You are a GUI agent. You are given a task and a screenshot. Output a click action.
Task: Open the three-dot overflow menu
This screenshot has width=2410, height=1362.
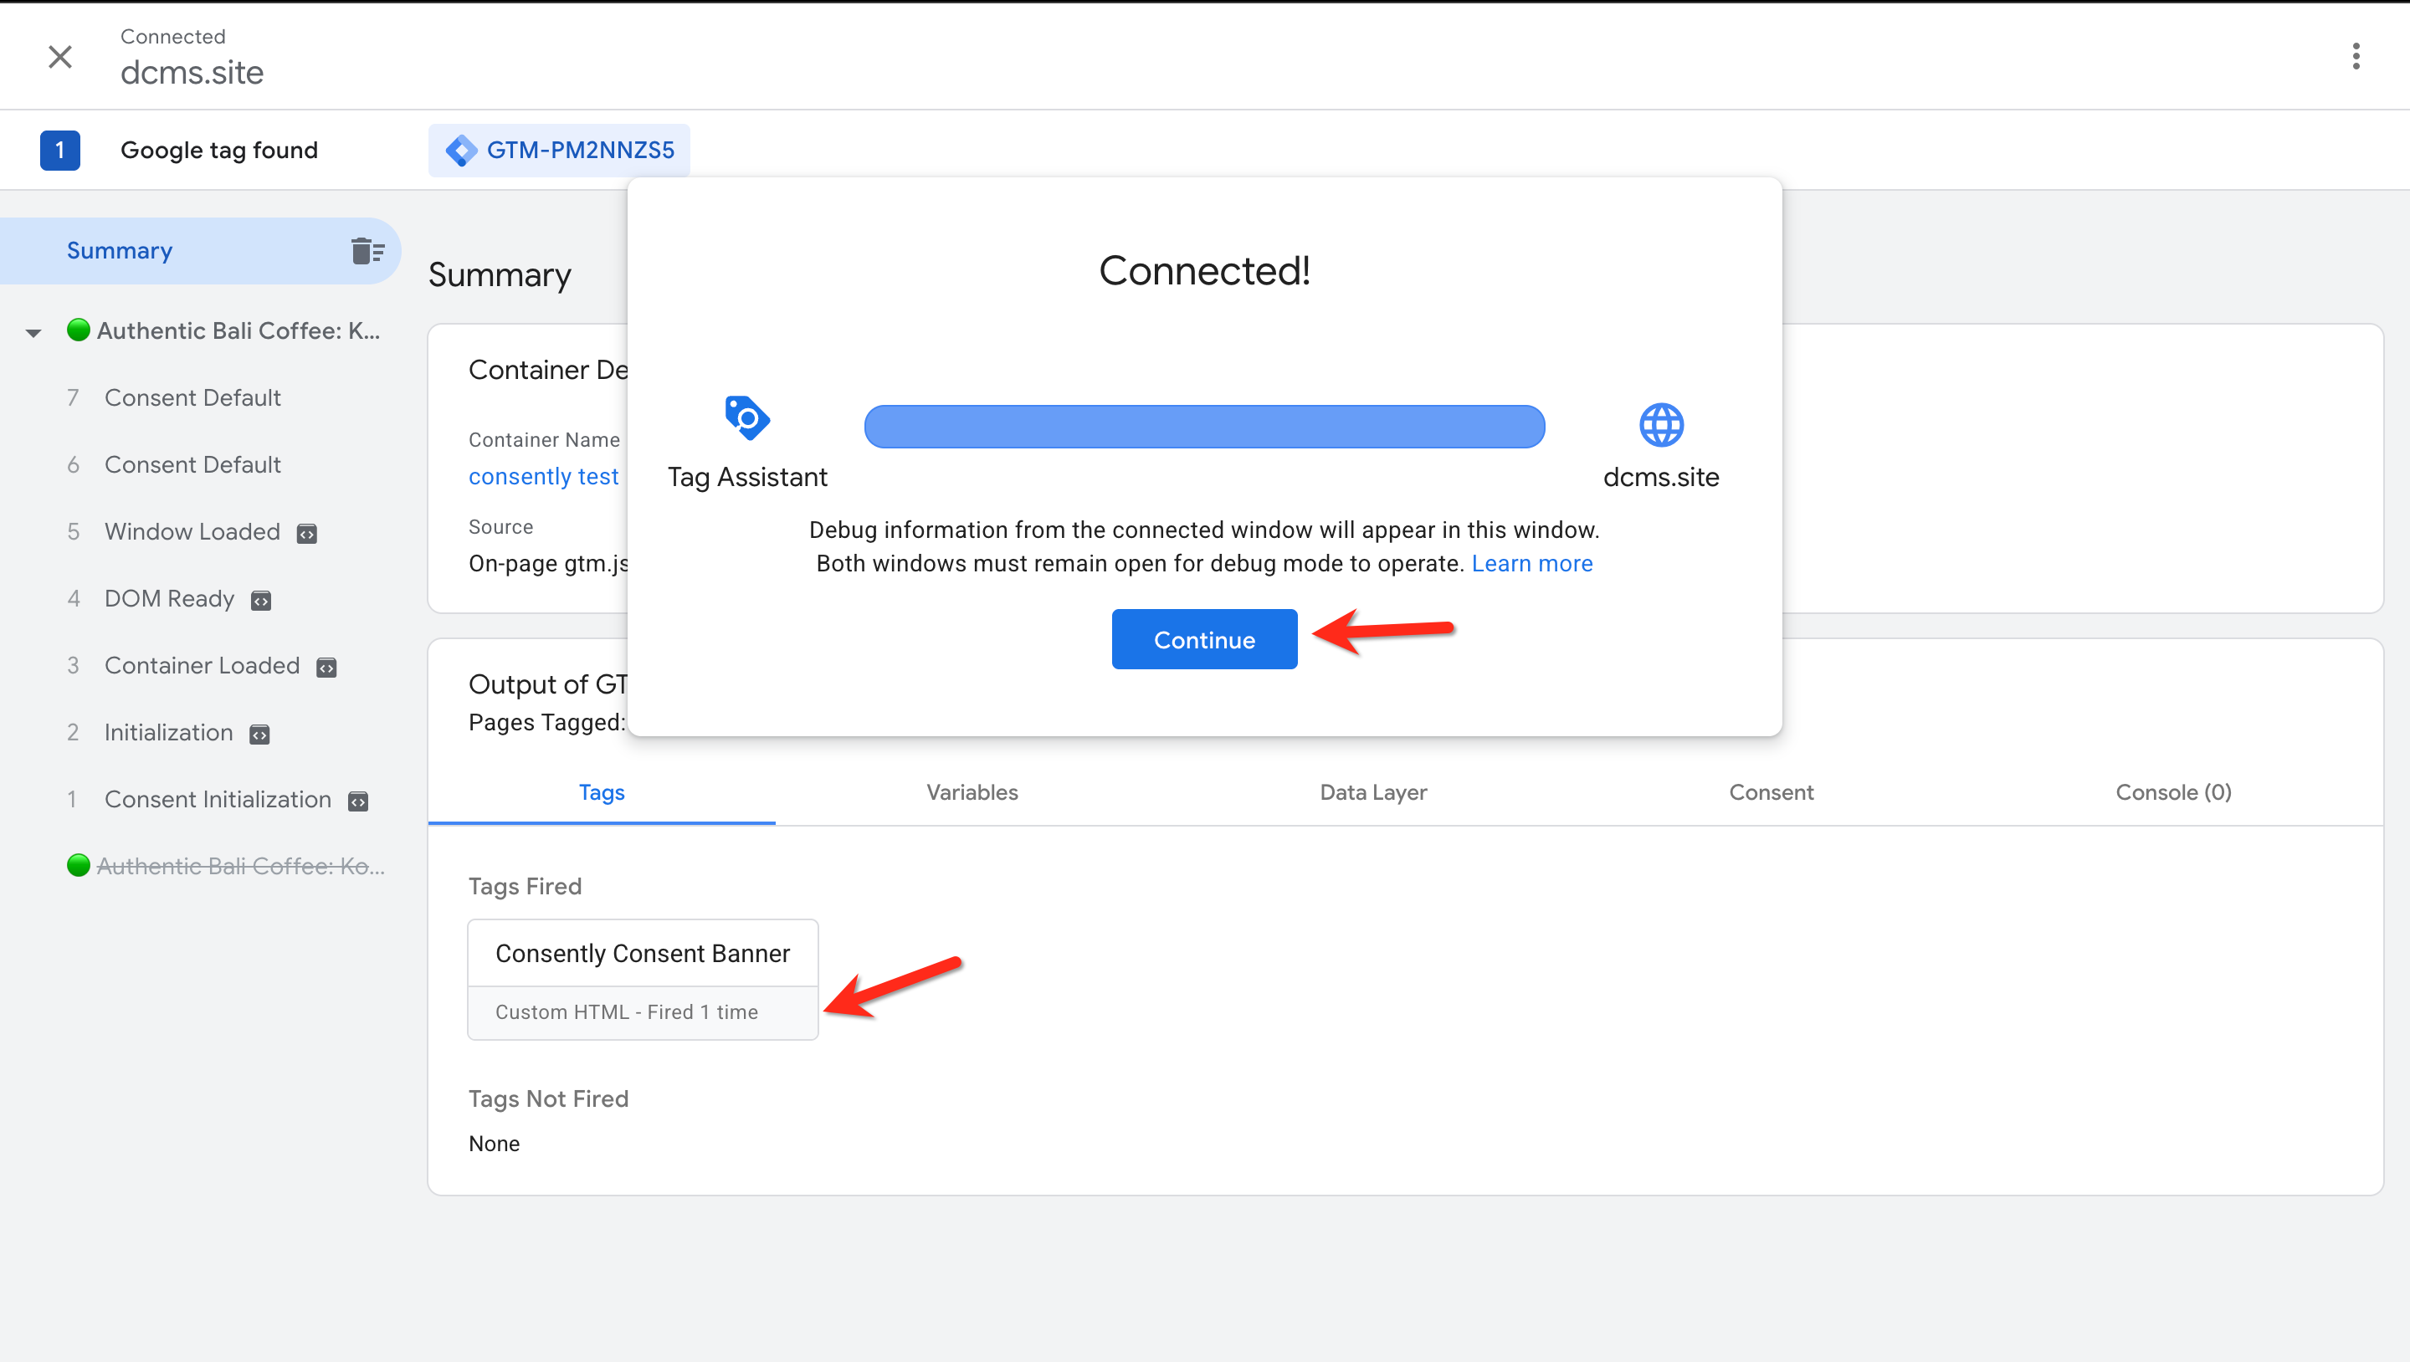coord(2355,57)
